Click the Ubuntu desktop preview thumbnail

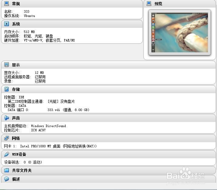tap(180, 33)
